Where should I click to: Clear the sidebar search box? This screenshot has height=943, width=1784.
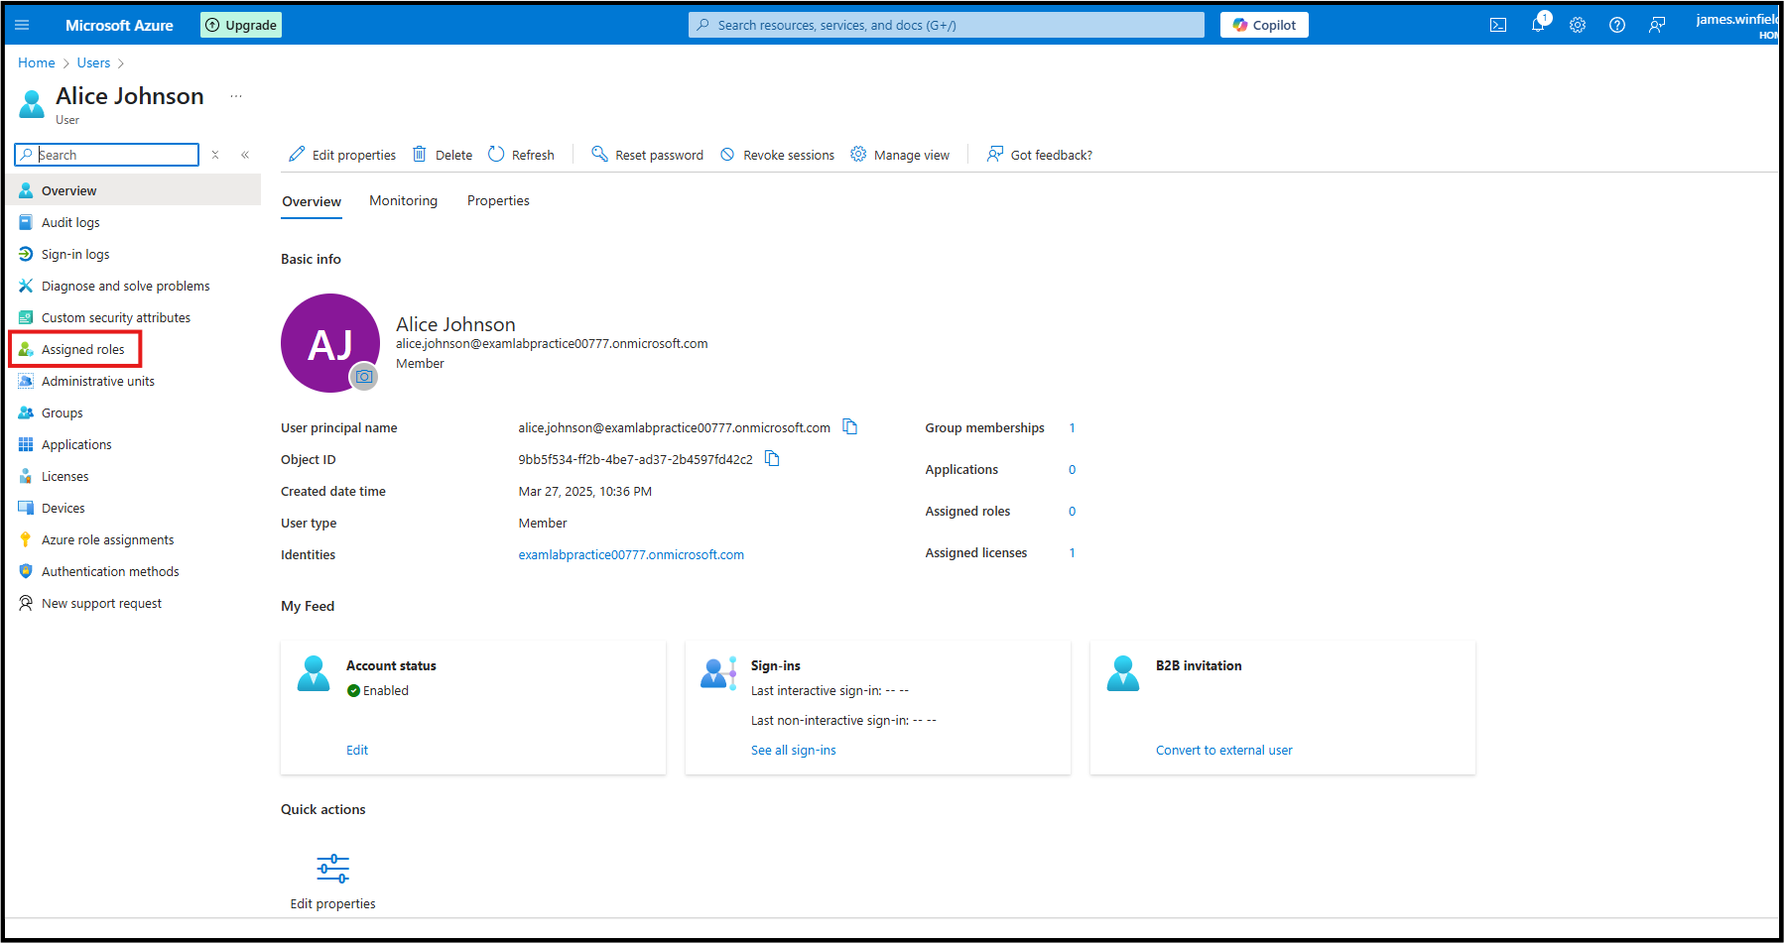click(215, 155)
